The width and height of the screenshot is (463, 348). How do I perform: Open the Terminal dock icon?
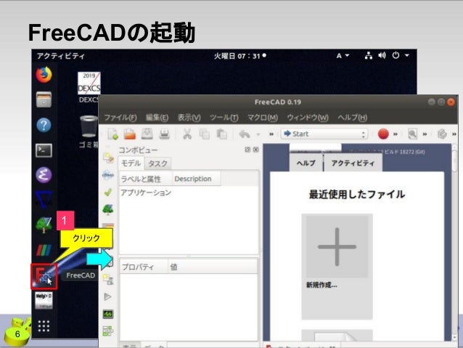(44, 150)
